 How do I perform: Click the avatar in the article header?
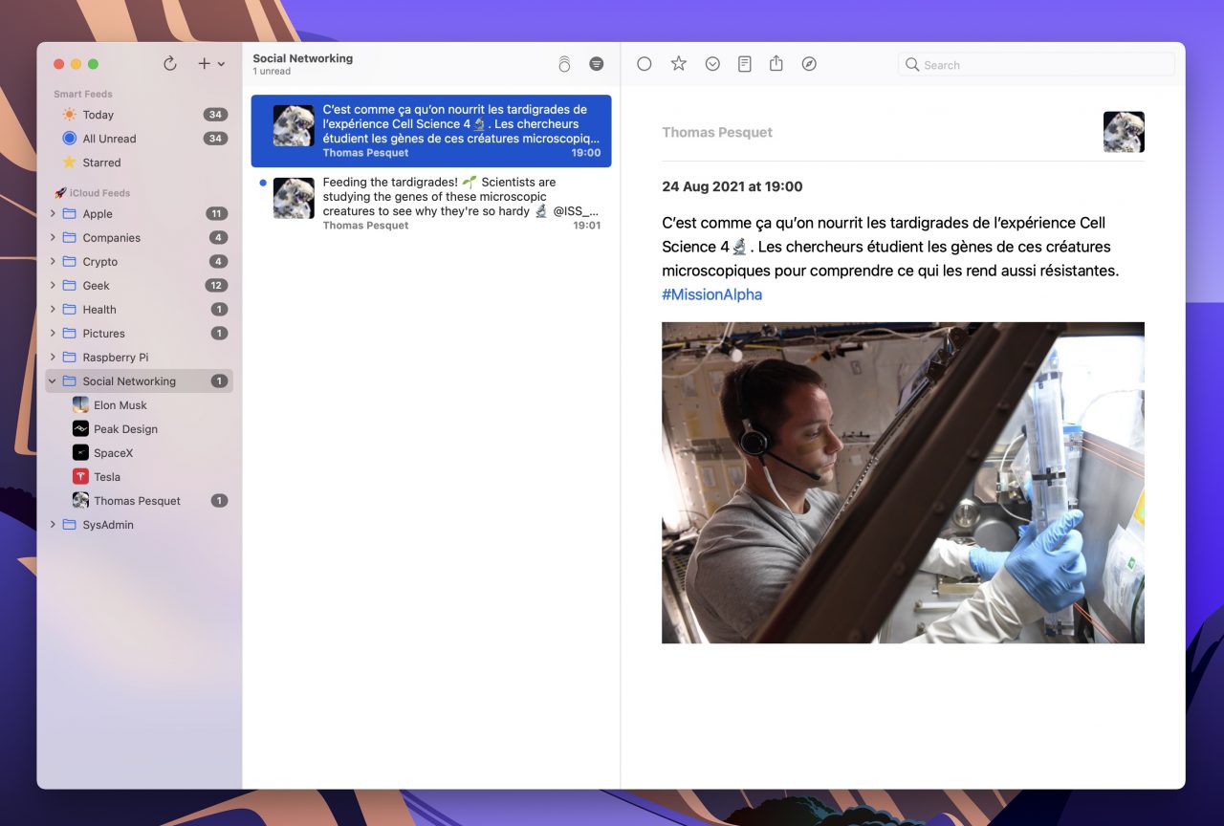tap(1124, 132)
